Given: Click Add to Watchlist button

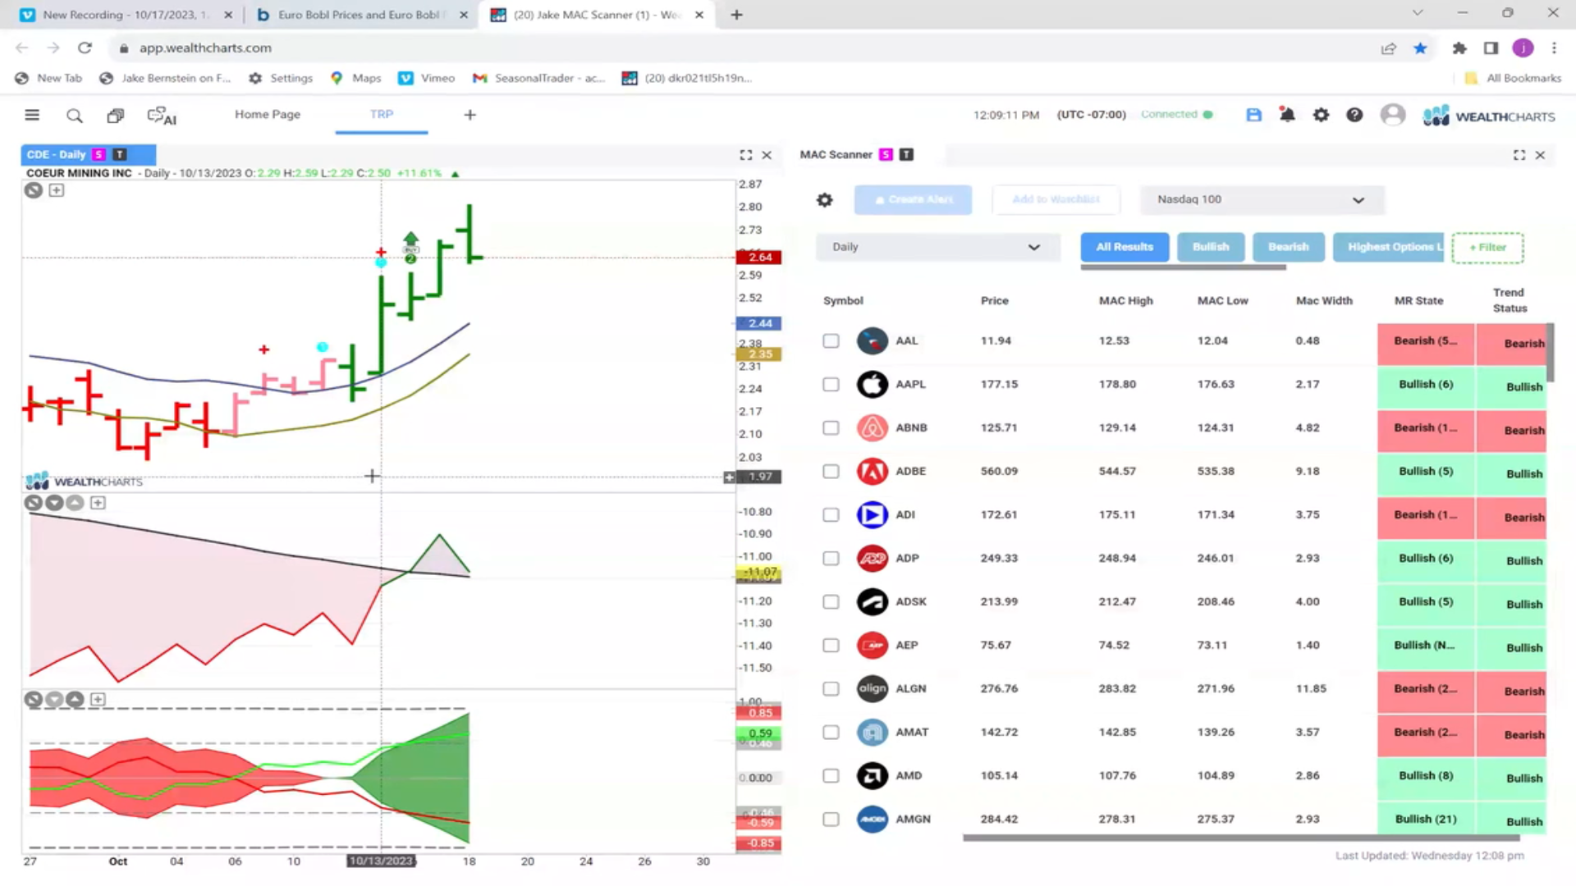Looking at the screenshot, I should click(x=1056, y=200).
